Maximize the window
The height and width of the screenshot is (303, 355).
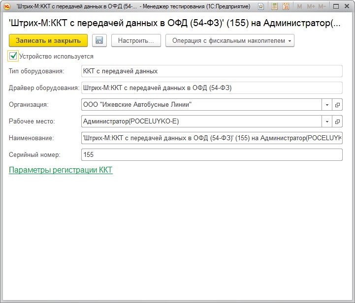pyautogui.click(x=335, y=7)
